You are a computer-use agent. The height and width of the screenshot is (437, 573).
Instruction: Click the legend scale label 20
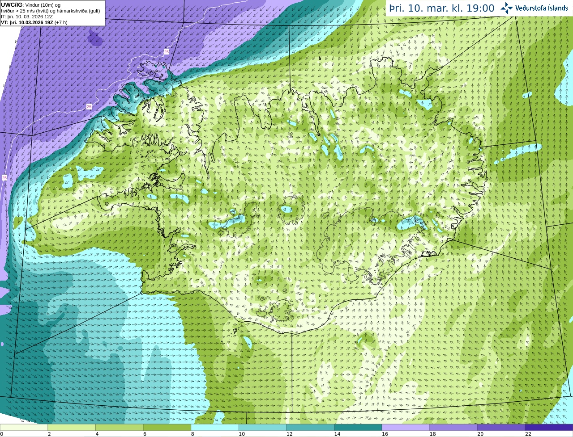click(480, 434)
